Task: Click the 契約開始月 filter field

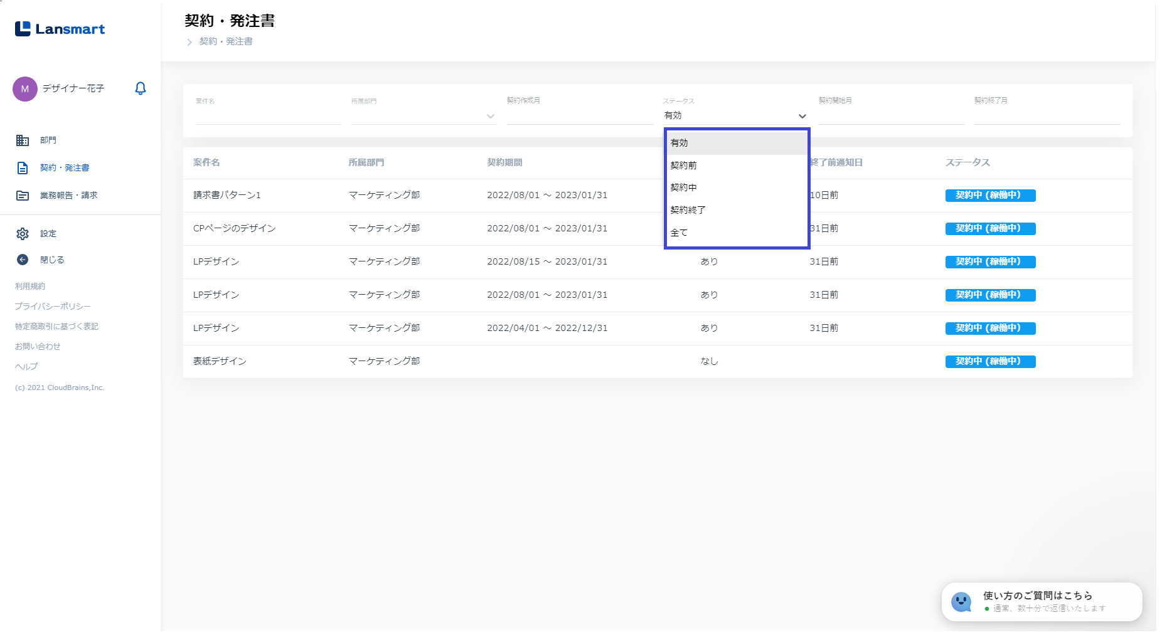Action: click(x=891, y=116)
